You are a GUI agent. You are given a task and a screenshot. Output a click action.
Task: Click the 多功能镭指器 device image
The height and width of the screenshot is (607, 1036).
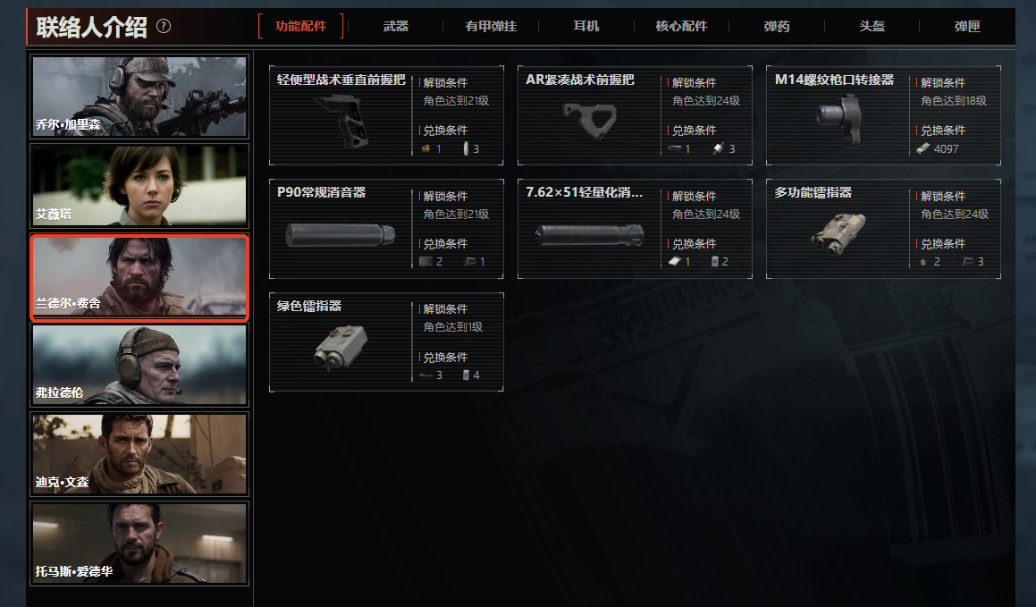pos(838,233)
